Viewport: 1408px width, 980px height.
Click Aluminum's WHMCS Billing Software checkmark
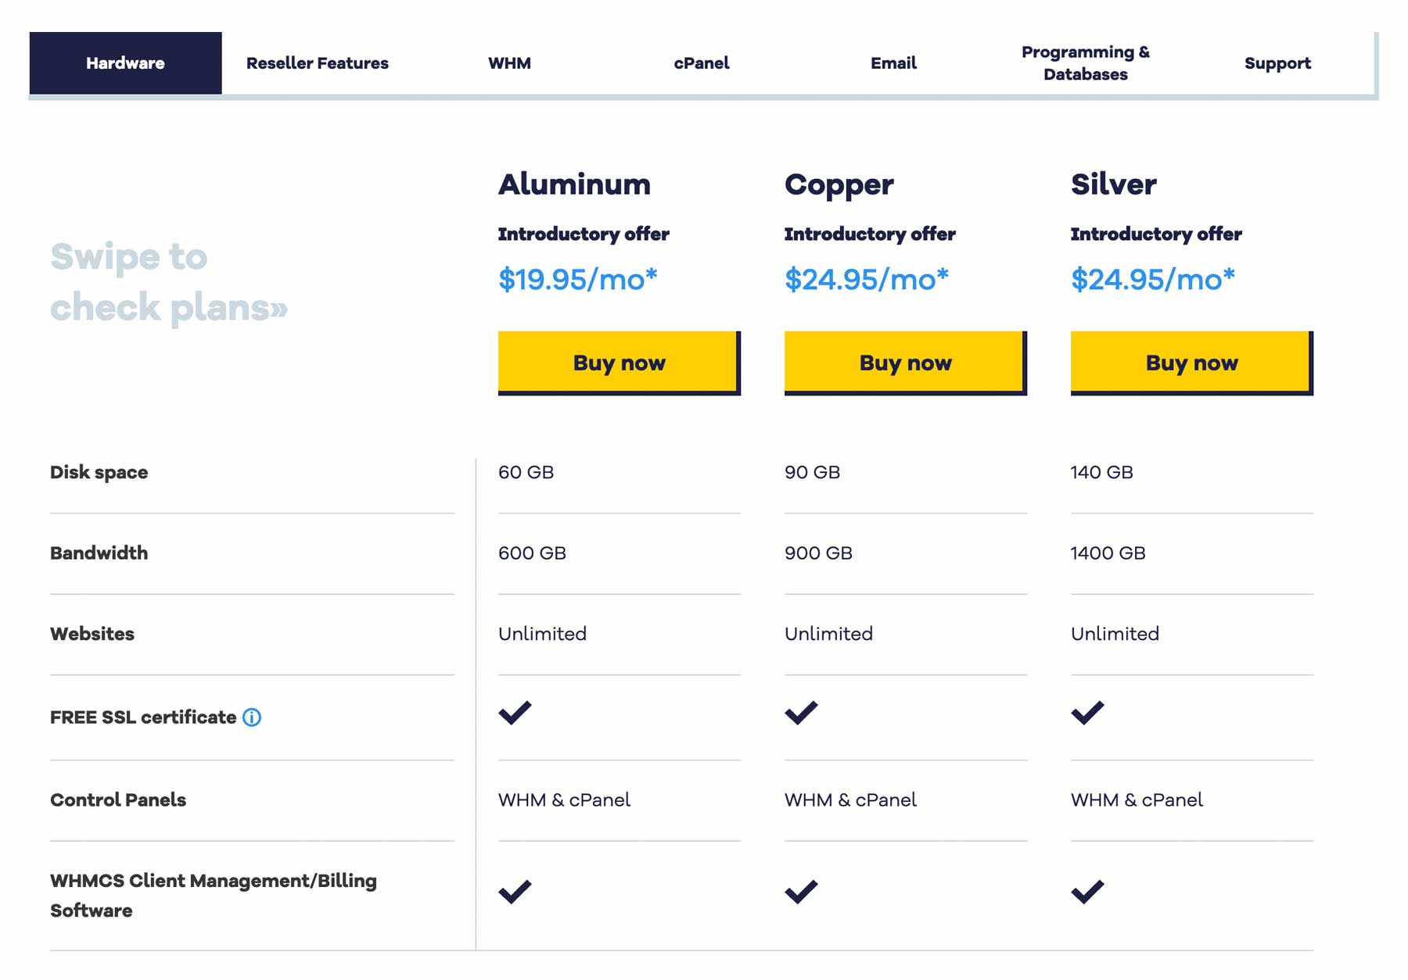tap(515, 891)
